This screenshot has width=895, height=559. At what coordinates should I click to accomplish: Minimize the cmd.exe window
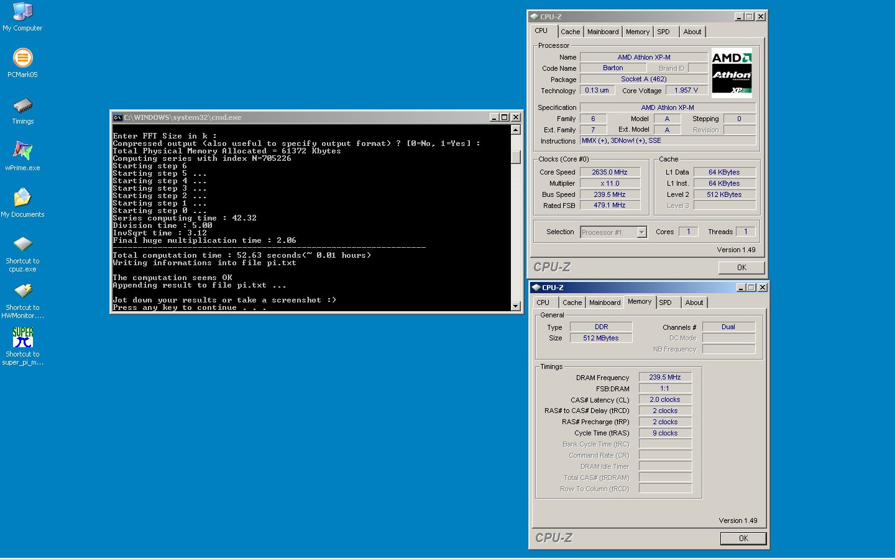tap(494, 117)
